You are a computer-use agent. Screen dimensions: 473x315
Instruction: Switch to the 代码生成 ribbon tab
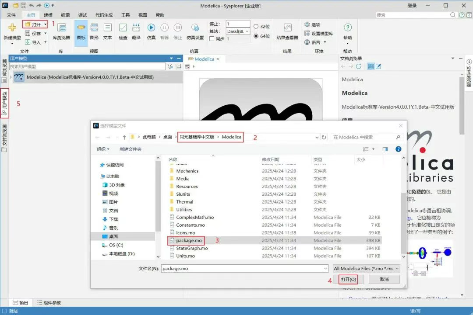tap(104, 15)
